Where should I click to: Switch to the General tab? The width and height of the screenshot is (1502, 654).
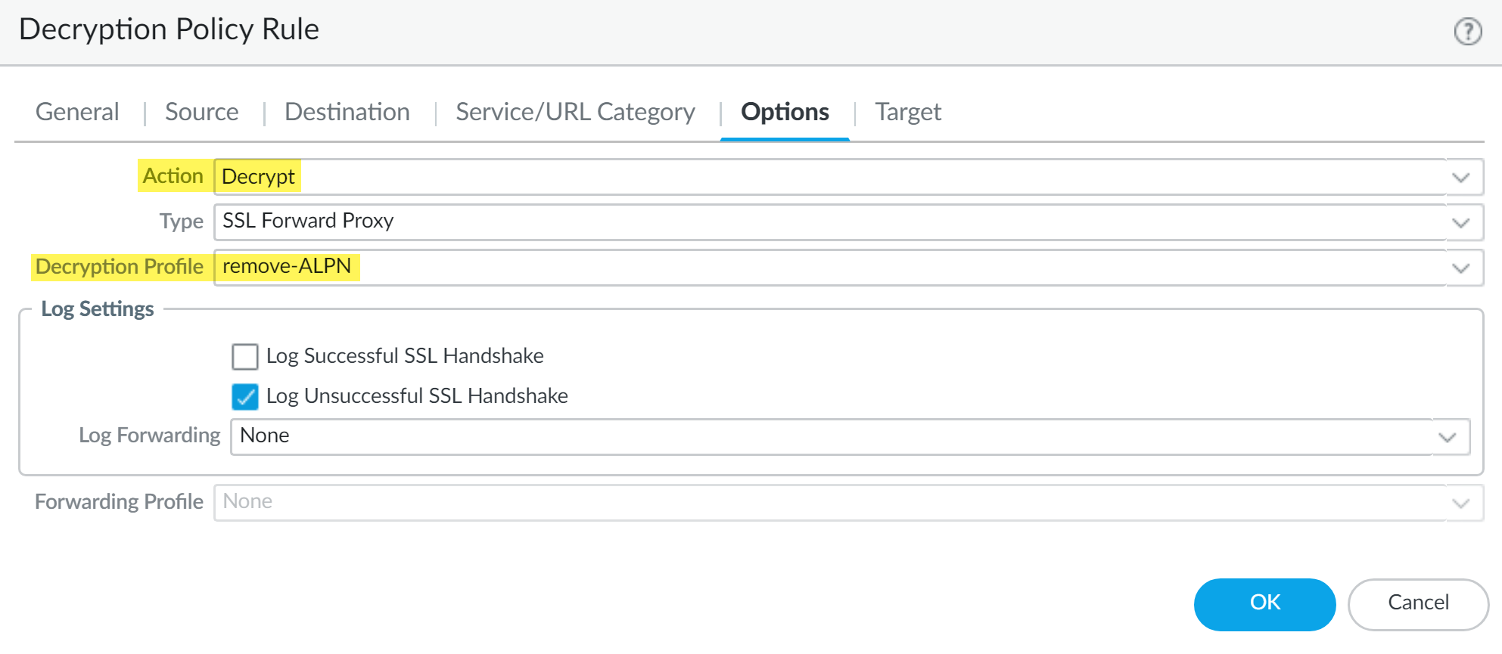pyautogui.click(x=77, y=112)
